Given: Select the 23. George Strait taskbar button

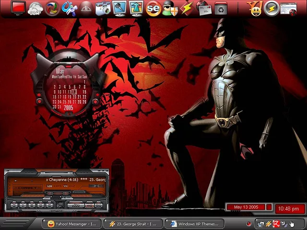Looking at the screenshot, I should coord(133,224).
